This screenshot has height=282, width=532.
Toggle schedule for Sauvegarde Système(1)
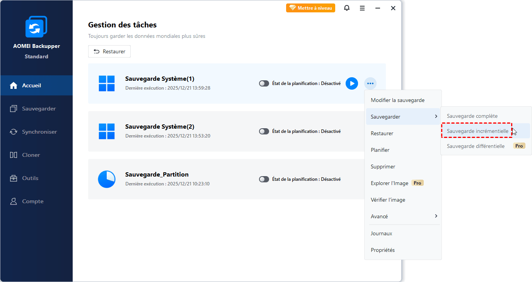pos(264,83)
